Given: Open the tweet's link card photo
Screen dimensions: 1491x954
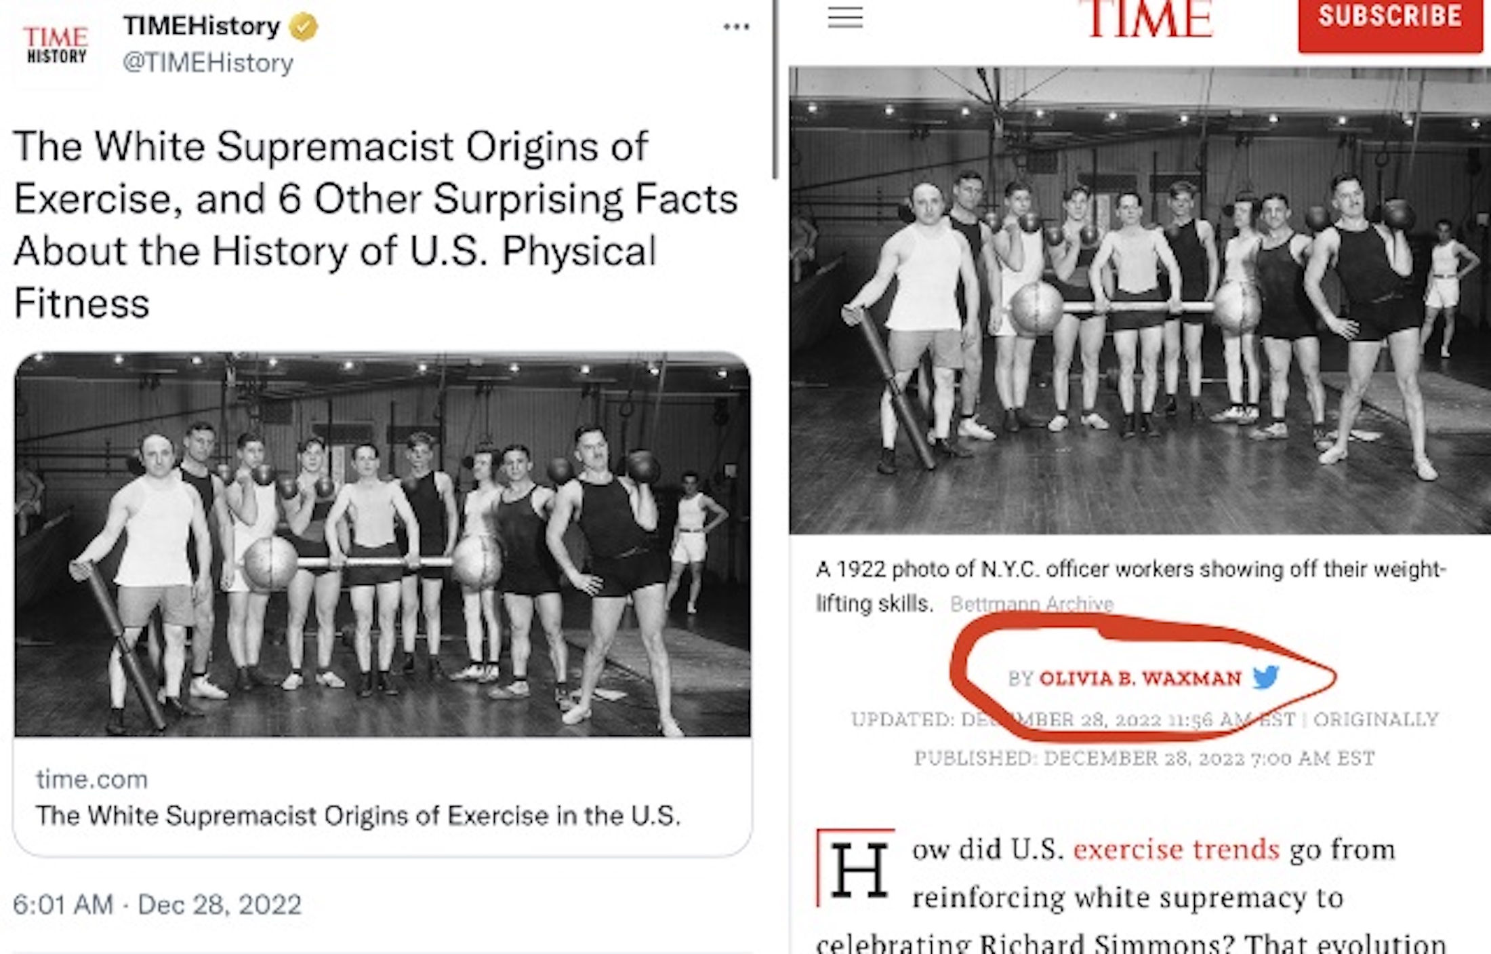Looking at the screenshot, I should [x=382, y=544].
